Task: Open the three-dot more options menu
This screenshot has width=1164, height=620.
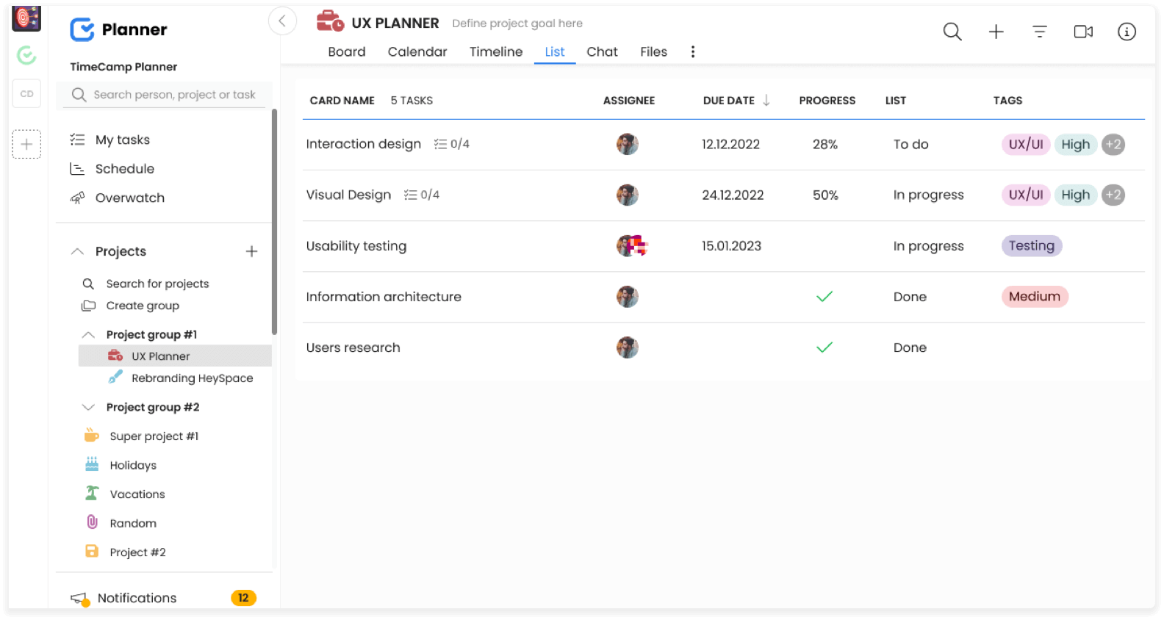Action: click(692, 51)
